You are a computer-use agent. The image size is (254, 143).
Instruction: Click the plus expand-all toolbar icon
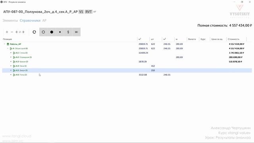(7, 32)
